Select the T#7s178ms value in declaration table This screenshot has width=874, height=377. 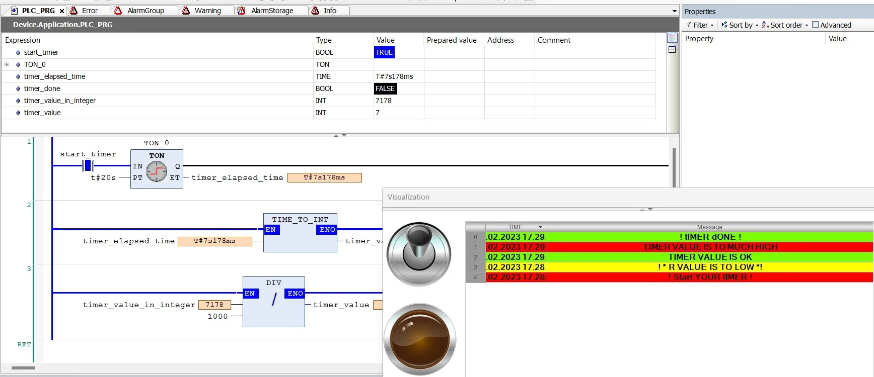click(394, 76)
